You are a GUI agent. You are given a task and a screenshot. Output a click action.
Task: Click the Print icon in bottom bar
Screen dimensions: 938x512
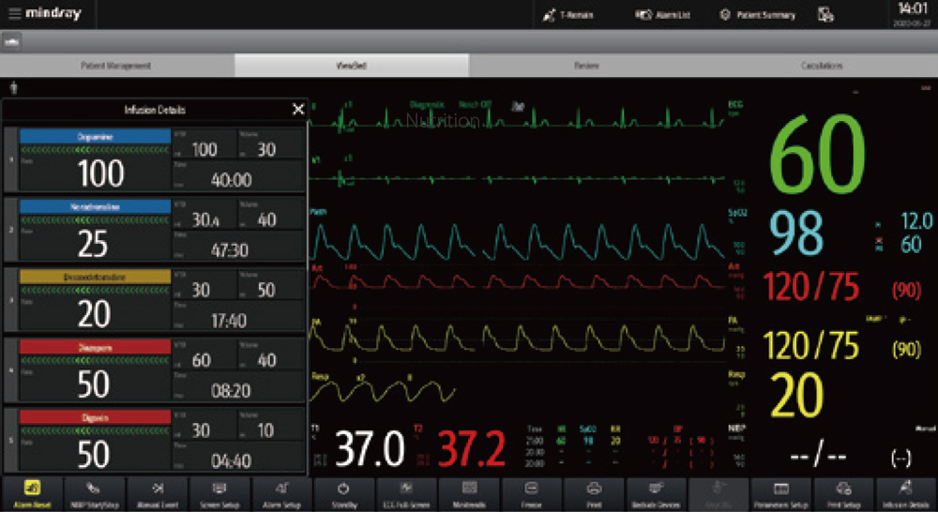click(x=594, y=492)
